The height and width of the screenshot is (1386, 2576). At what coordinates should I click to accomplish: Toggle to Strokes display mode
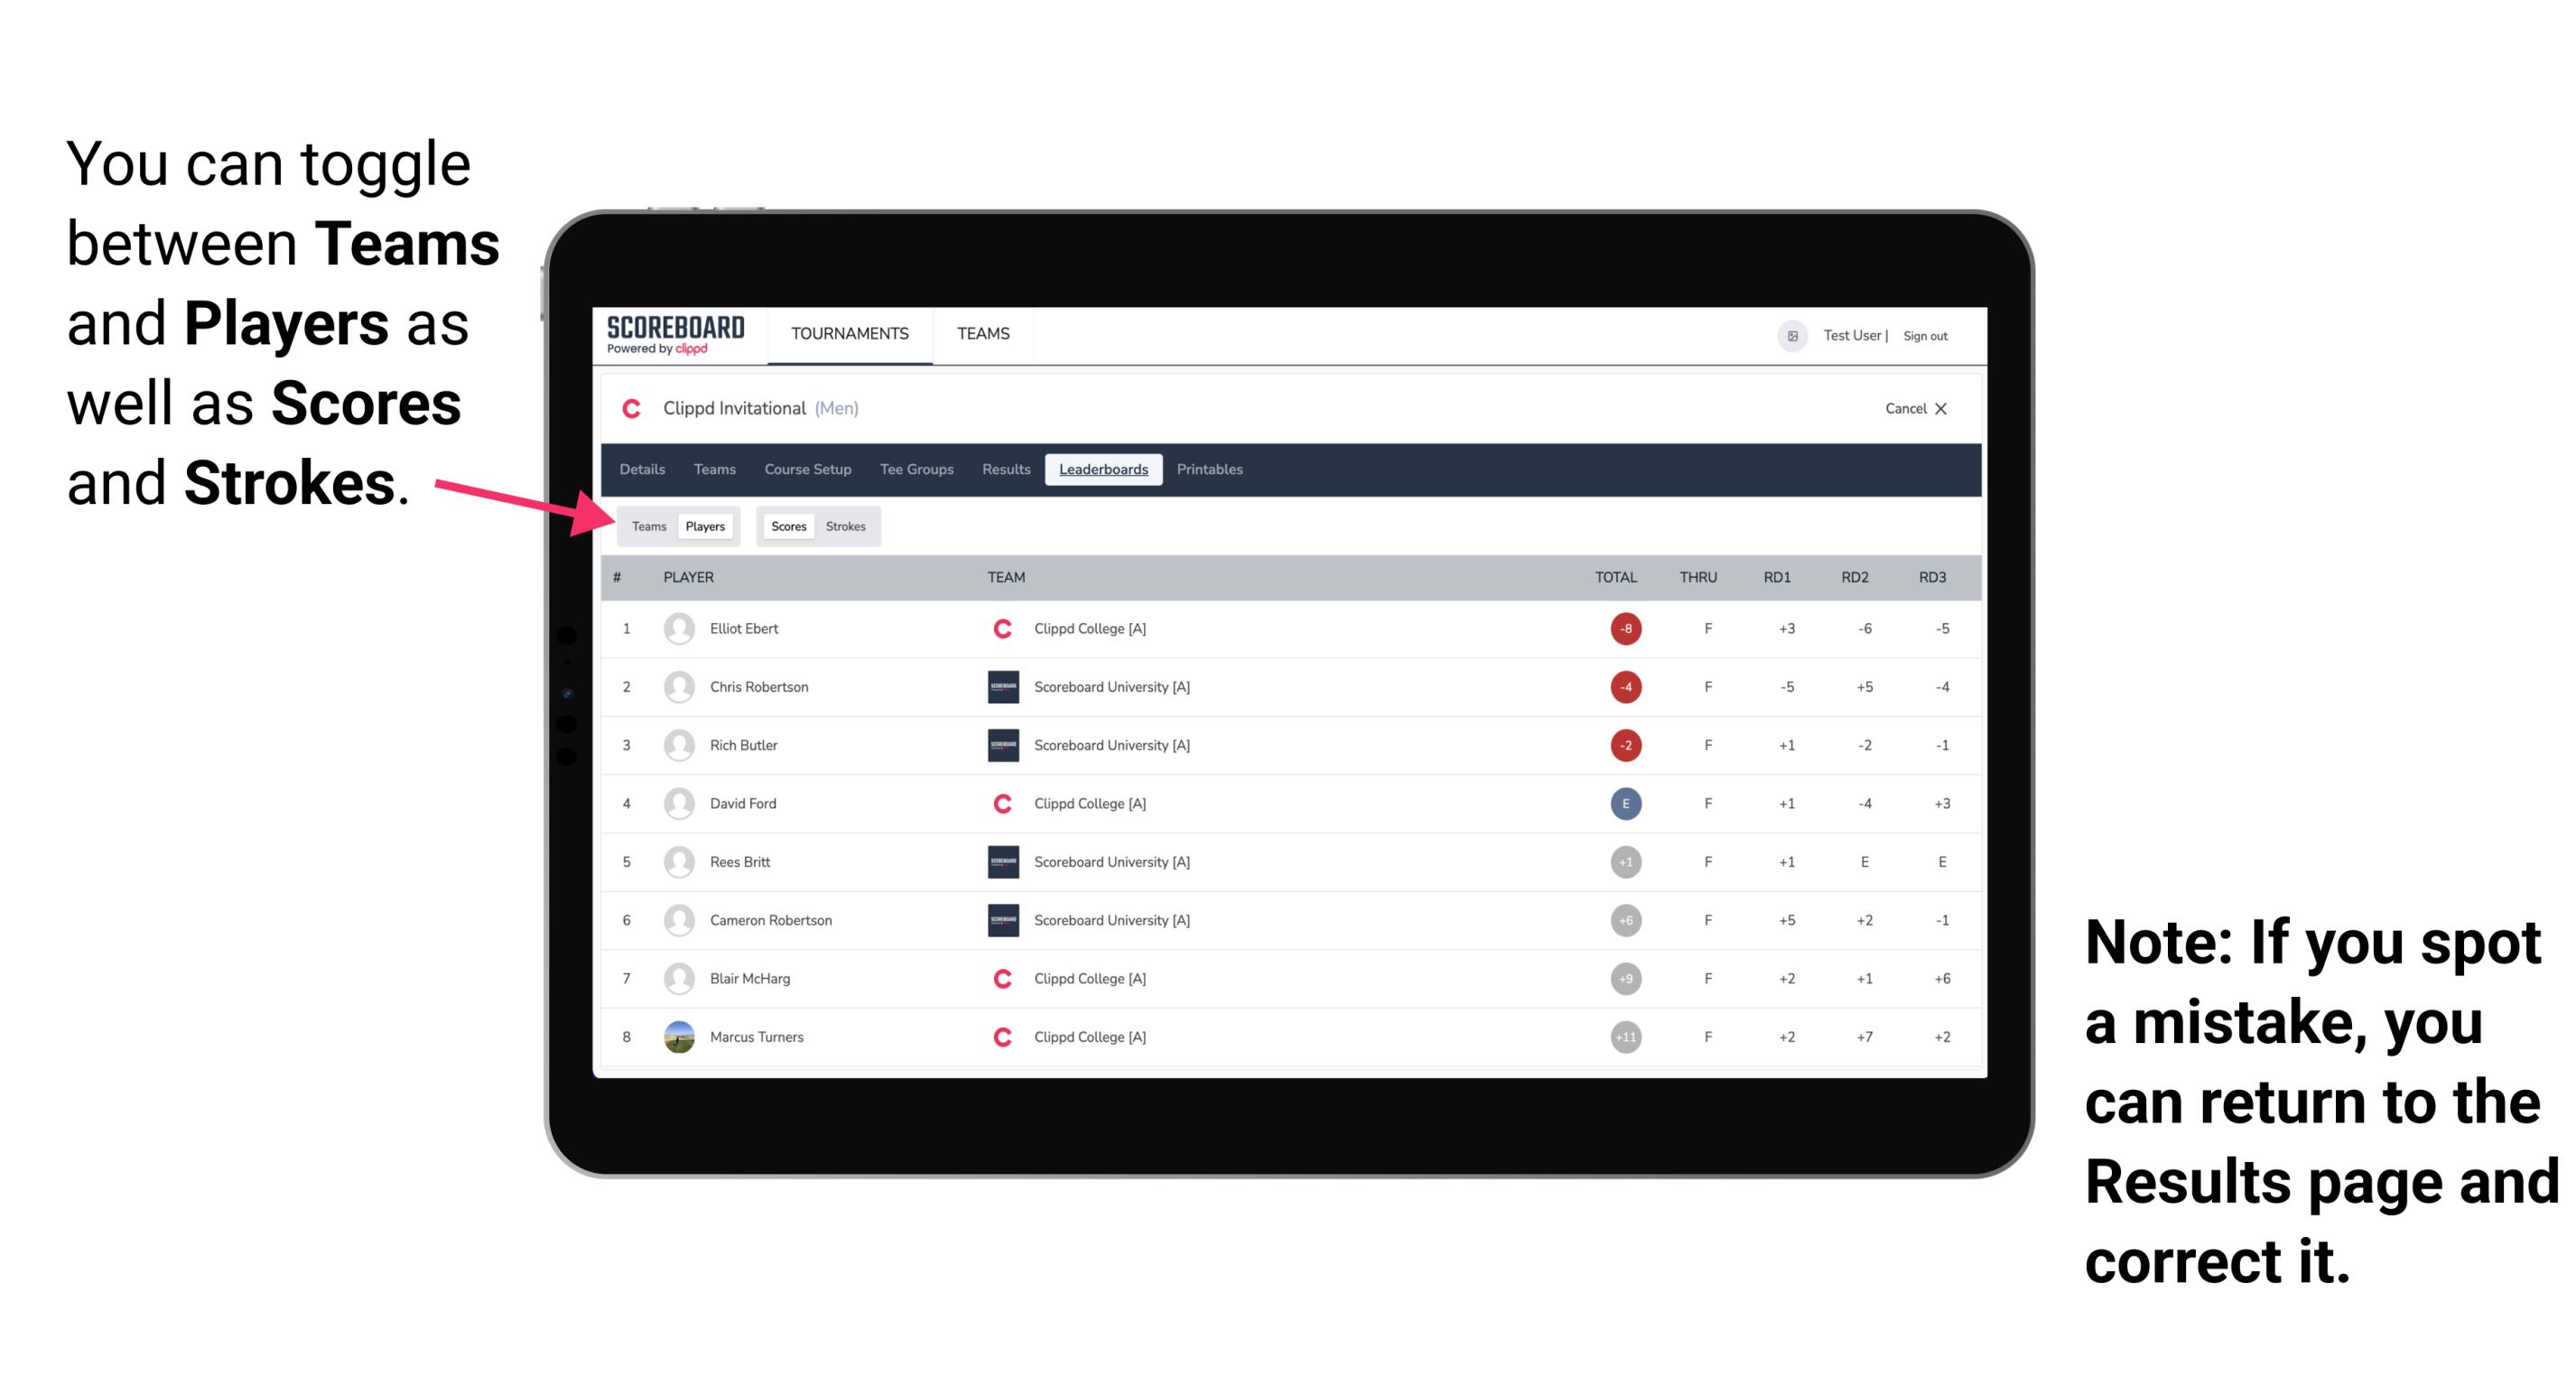[846, 526]
